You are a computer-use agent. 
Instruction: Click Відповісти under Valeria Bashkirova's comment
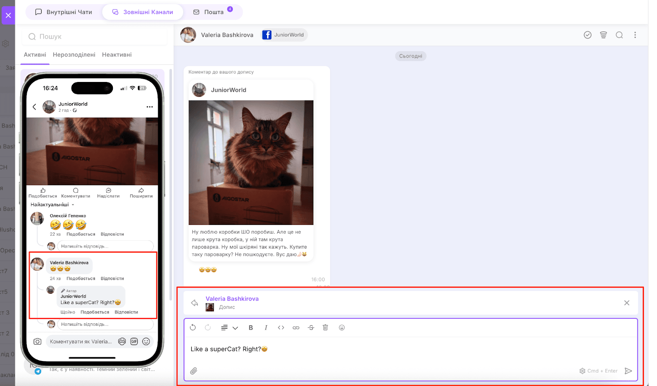112,279
